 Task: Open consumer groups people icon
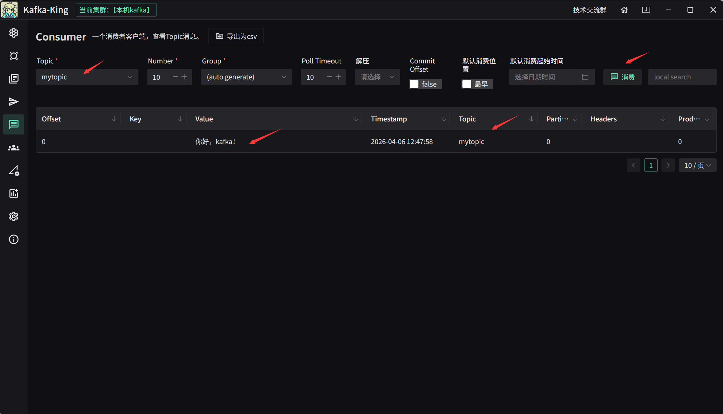(13, 148)
